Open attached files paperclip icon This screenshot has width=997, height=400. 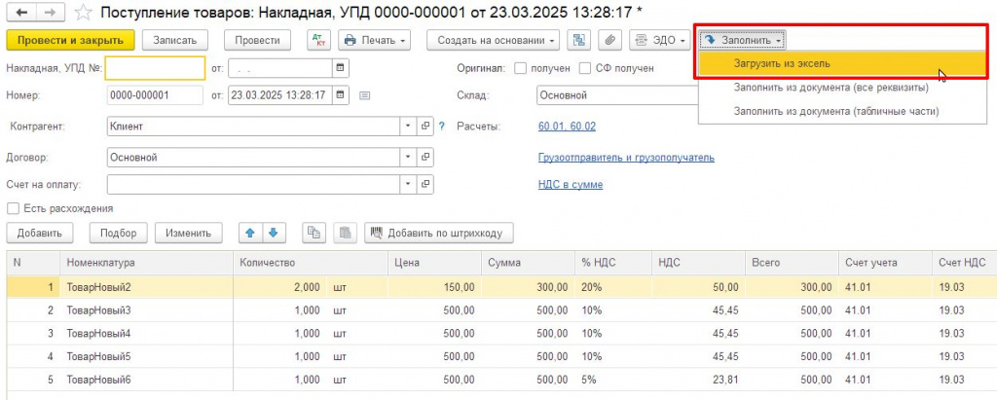click(609, 40)
